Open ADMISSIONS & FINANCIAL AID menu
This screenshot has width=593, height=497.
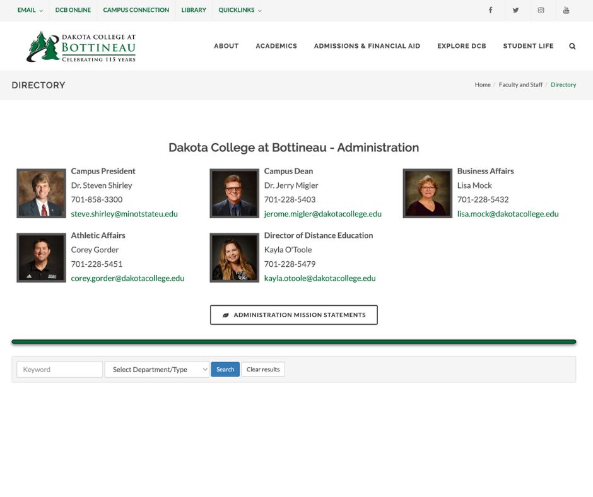point(367,46)
